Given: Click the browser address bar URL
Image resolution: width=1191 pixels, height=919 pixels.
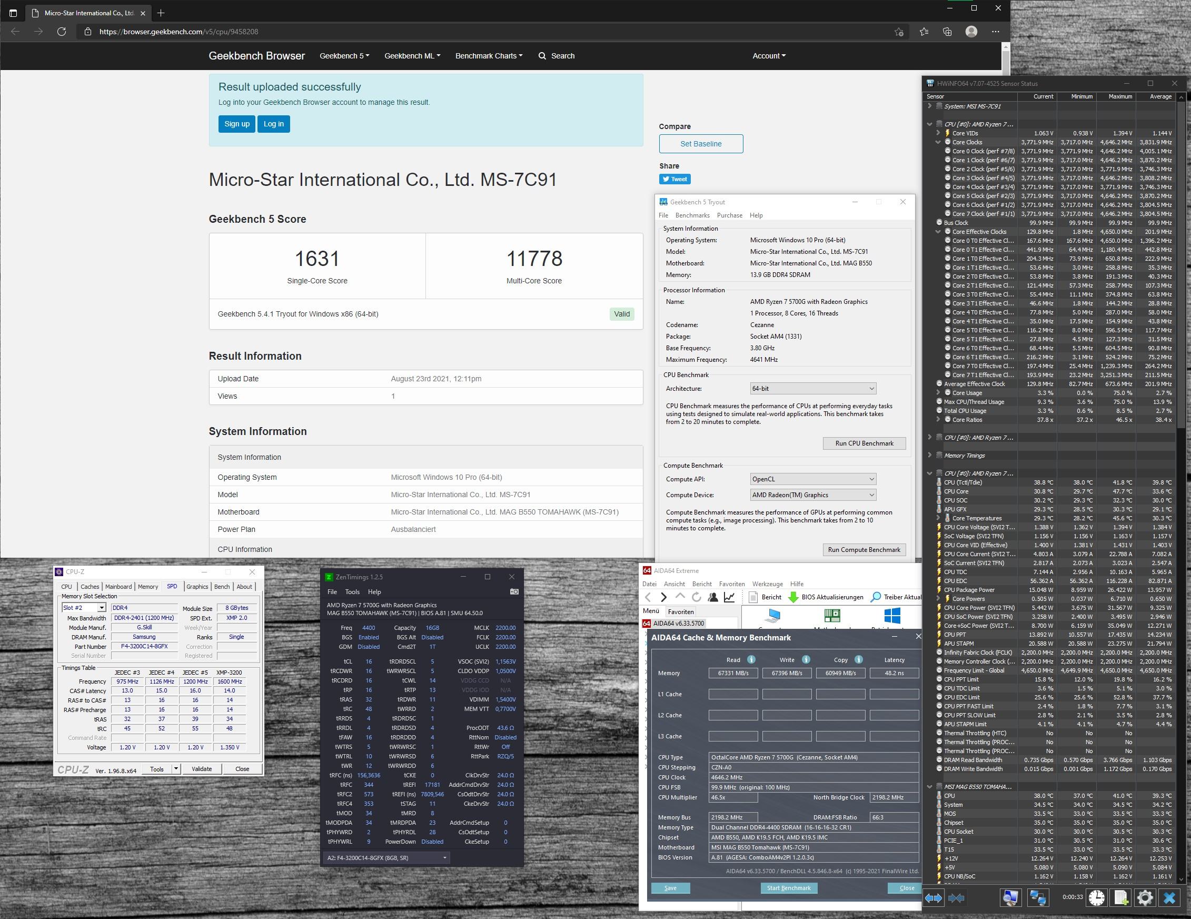Looking at the screenshot, I should (178, 32).
